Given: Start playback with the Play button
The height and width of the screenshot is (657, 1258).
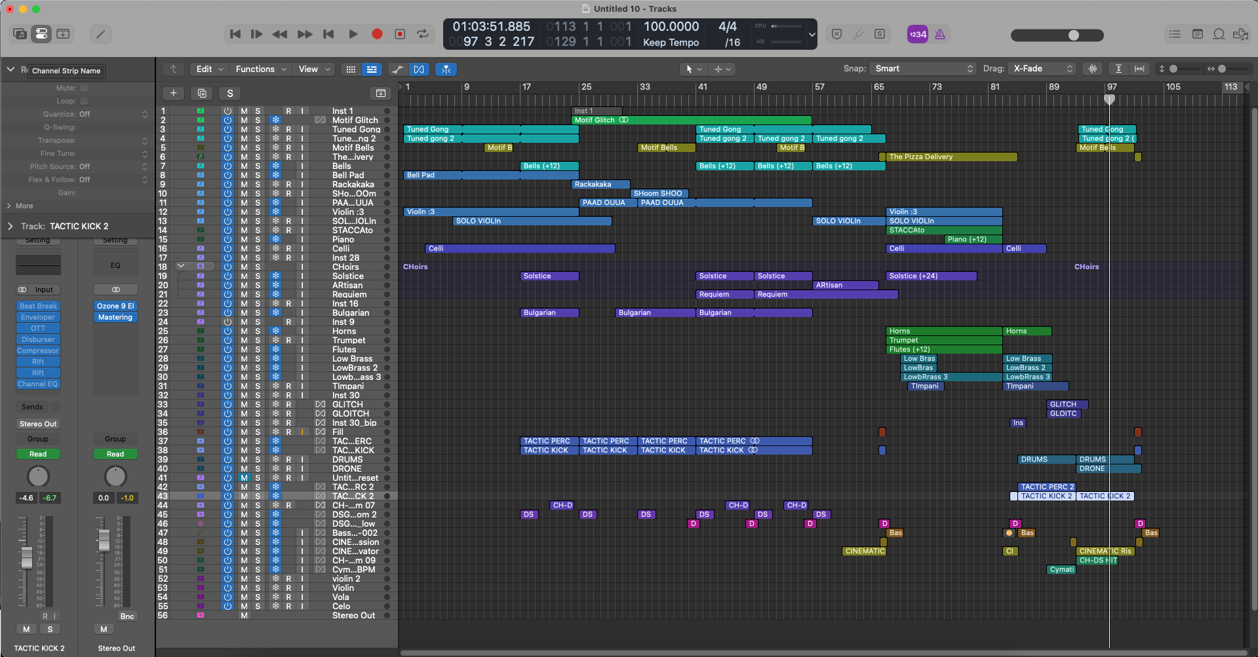Looking at the screenshot, I should coord(353,34).
